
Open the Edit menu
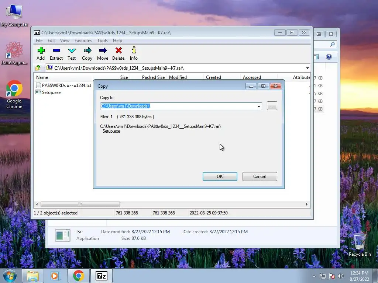[x=51, y=41]
